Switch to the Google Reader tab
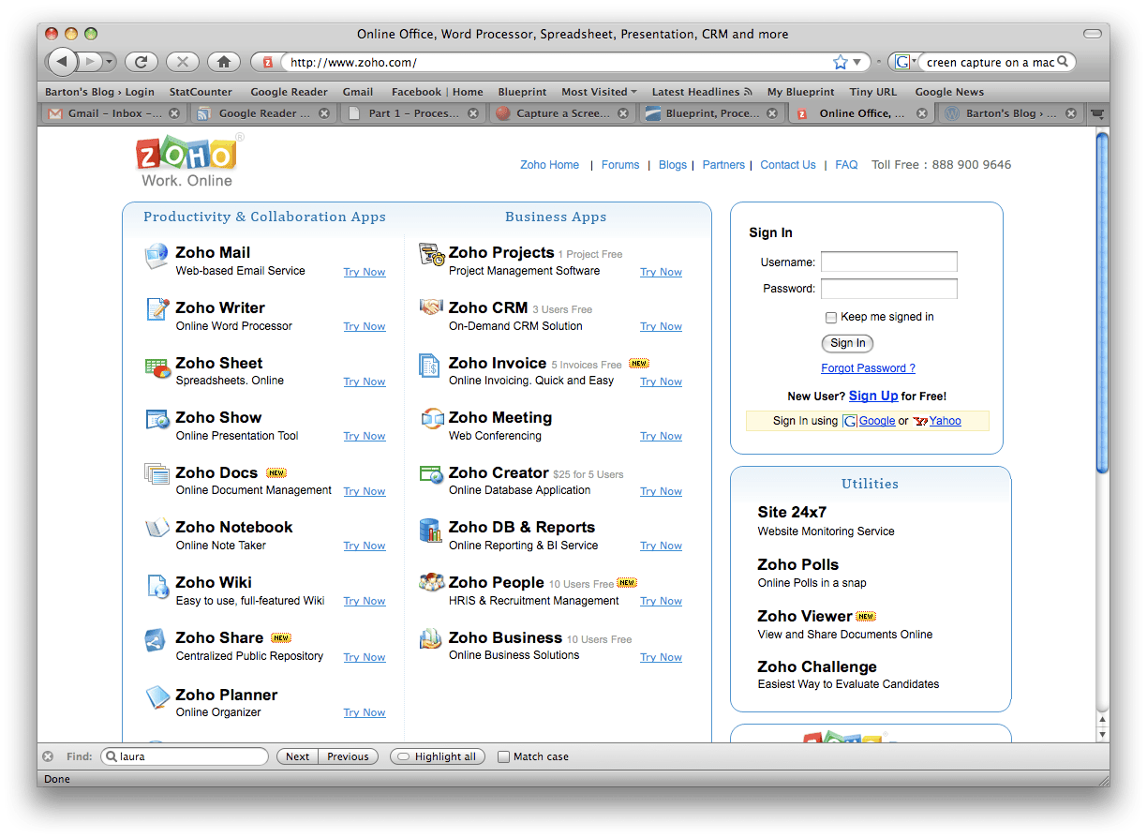The image size is (1147, 838). tap(263, 113)
